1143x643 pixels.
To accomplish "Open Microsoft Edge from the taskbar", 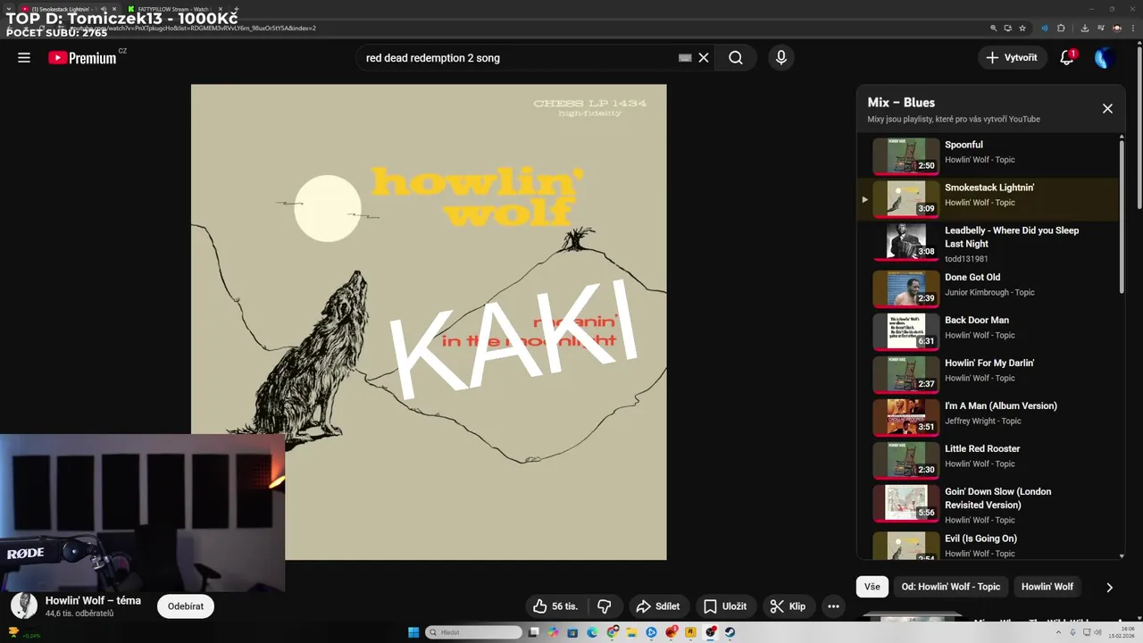I will (592, 632).
